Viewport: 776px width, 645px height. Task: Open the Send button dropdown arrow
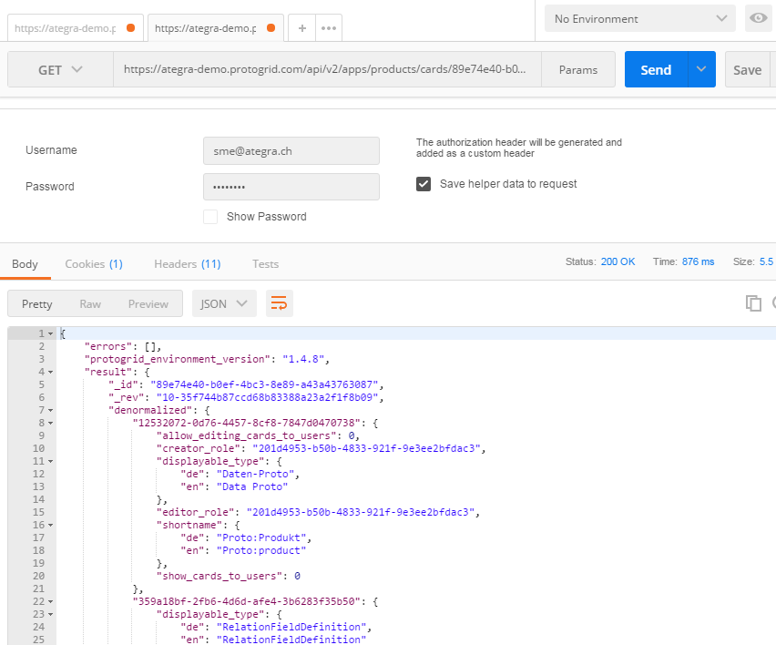pos(701,69)
